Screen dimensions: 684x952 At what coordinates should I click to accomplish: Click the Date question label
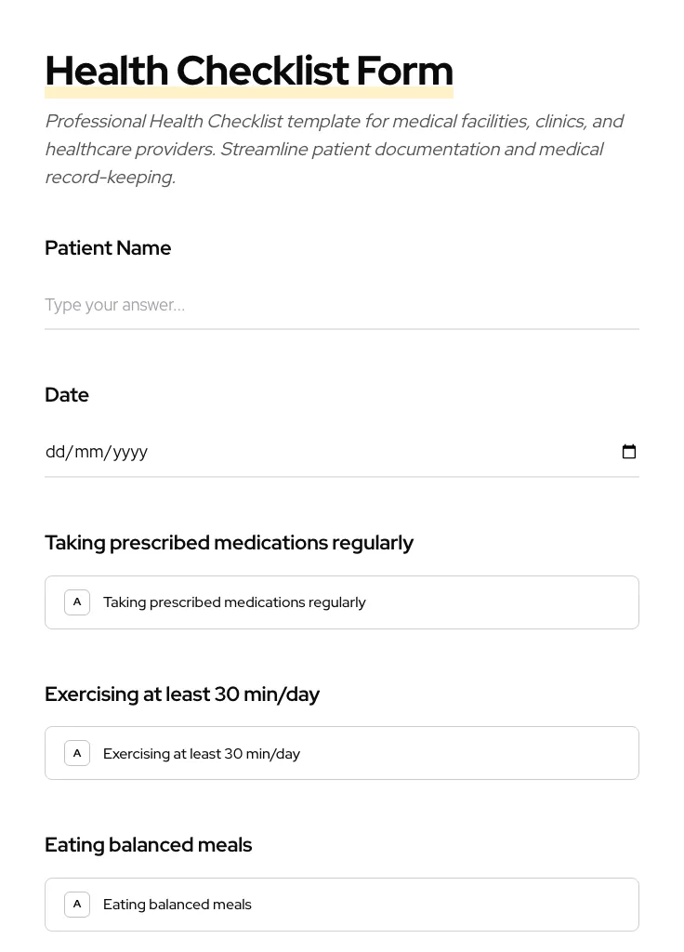coord(67,394)
